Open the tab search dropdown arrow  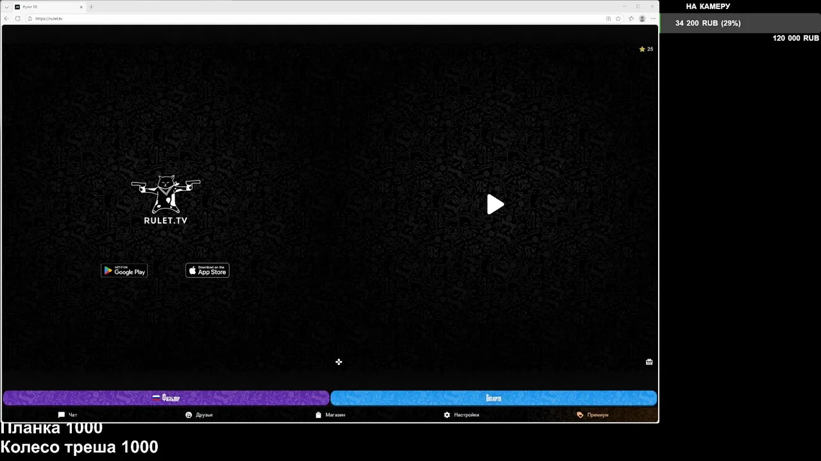click(x=6, y=7)
